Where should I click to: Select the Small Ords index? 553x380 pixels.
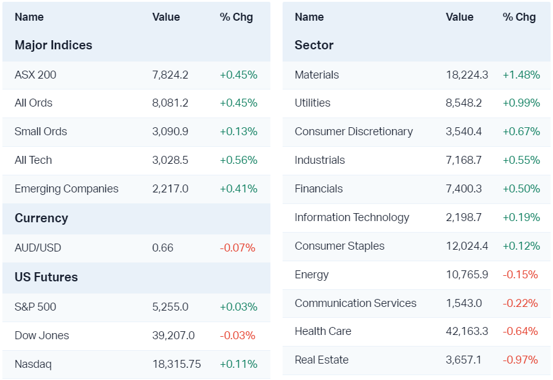(x=41, y=132)
